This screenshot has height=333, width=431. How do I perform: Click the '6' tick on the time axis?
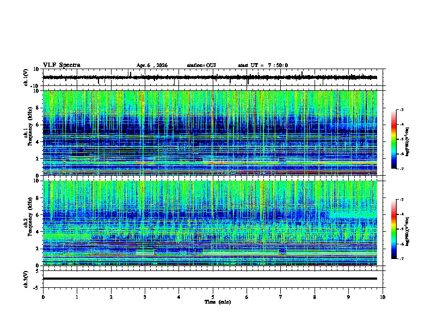(247, 297)
